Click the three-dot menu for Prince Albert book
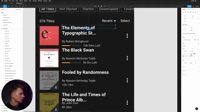Viewport: 200px width, 112px height. [127, 103]
